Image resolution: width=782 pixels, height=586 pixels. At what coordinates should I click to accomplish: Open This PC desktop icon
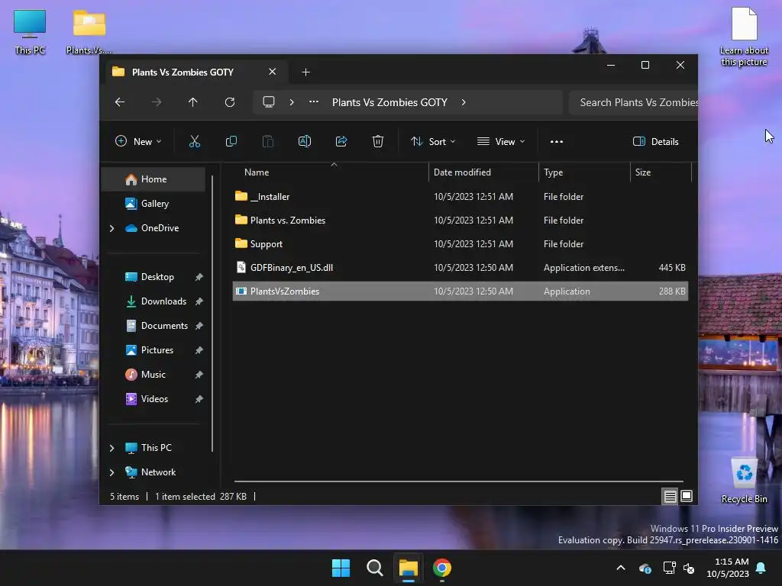click(30, 32)
